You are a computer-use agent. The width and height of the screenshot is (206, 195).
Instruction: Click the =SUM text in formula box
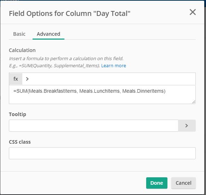[21, 91]
